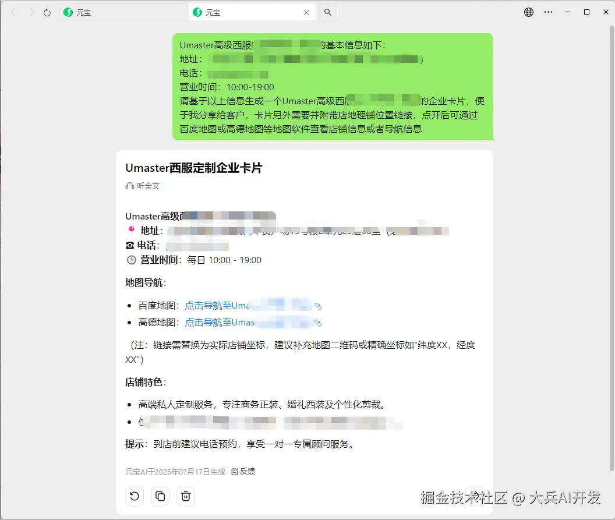Click the search magnifier next to the tab
Image resolution: width=615 pixels, height=520 pixels.
(x=327, y=12)
